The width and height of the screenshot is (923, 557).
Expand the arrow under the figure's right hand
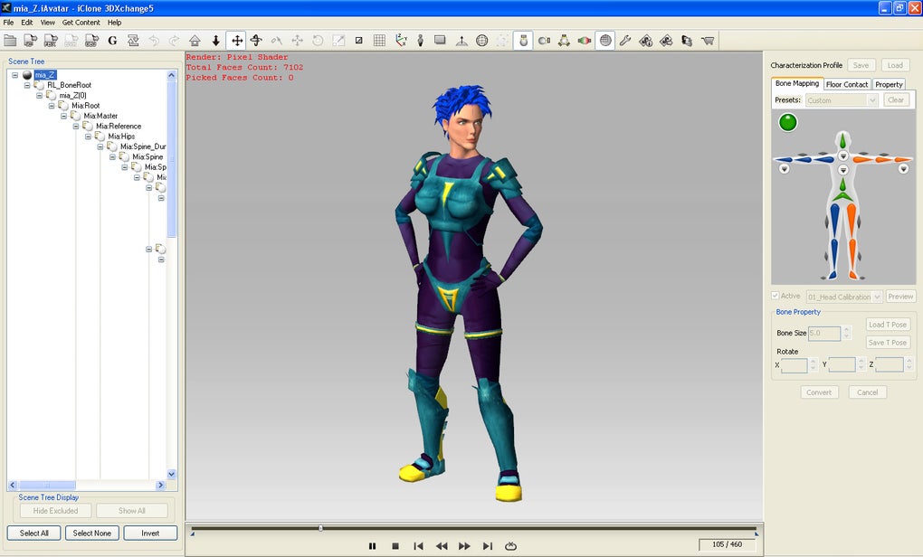point(784,169)
